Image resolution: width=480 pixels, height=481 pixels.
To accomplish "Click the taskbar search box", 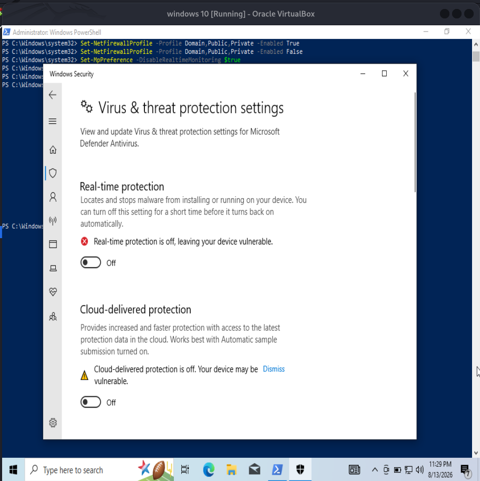I will click(x=99, y=469).
